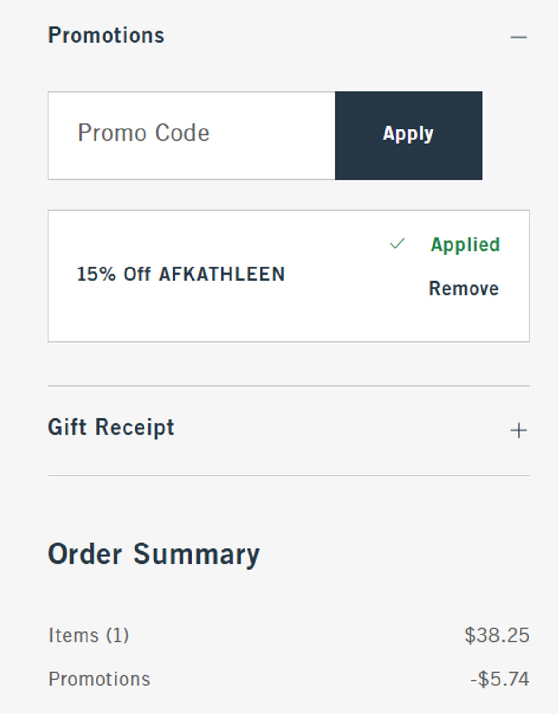Viewport: 558px width, 714px height.
Task: Collapse Promotions section with minus icon
Action: [x=519, y=37]
